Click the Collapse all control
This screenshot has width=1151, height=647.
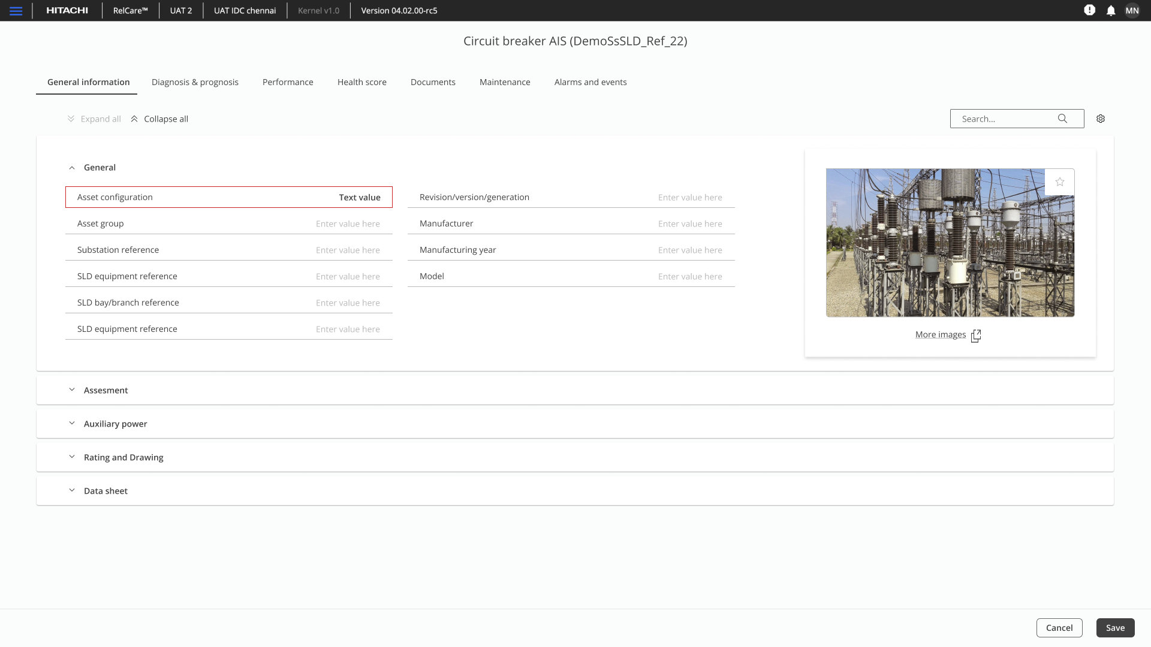click(159, 119)
